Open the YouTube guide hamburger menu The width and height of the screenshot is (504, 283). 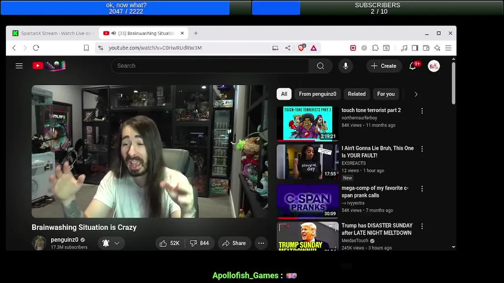pyautogui.click(x=19, y=66)
